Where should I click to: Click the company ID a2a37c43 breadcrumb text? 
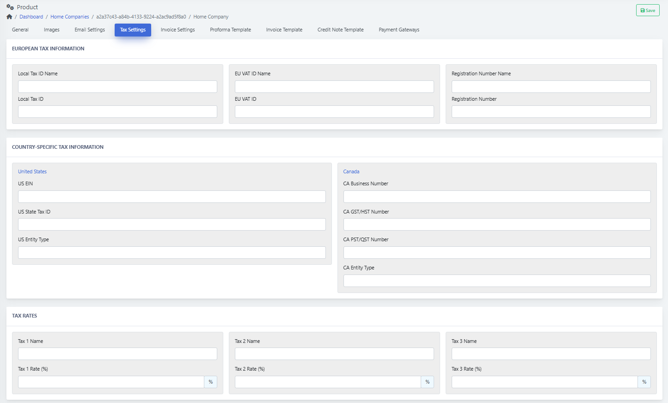tap(141, 17)
